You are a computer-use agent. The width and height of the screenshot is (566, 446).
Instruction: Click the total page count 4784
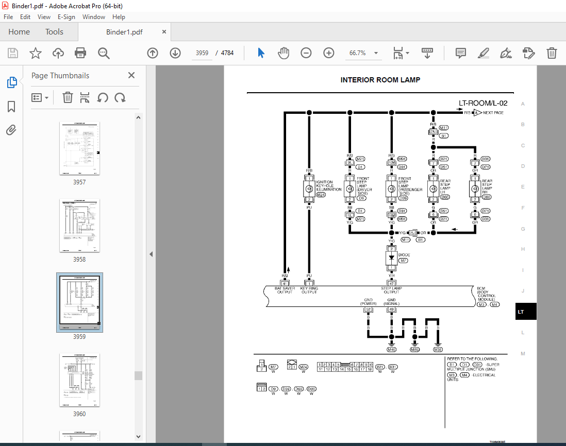point(227,53)
